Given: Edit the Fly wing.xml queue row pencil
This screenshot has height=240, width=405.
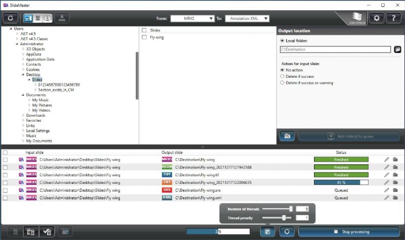Looking at the screenshot, I should [x=386, y=198].
